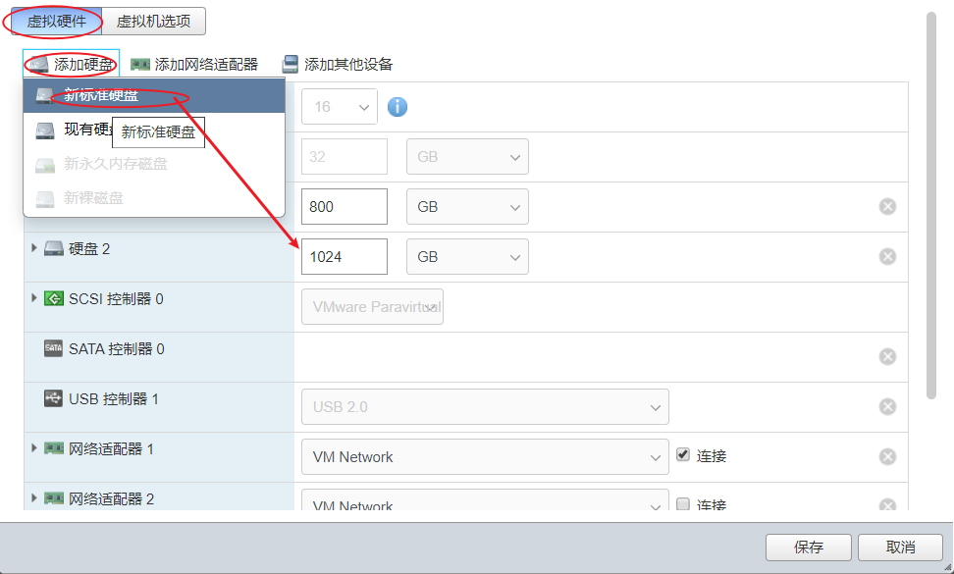
Task: Switch to the 虚拟机选项 tab
Action: pos(153,22)
